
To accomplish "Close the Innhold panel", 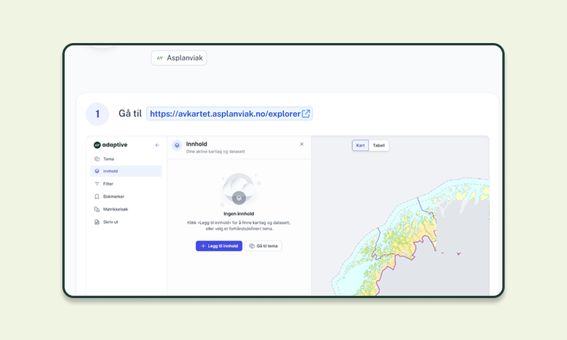I will click(x=302, y=144).
